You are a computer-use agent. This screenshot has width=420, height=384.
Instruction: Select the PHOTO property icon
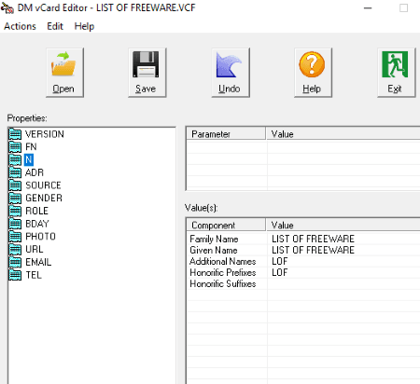coord(15,237)
